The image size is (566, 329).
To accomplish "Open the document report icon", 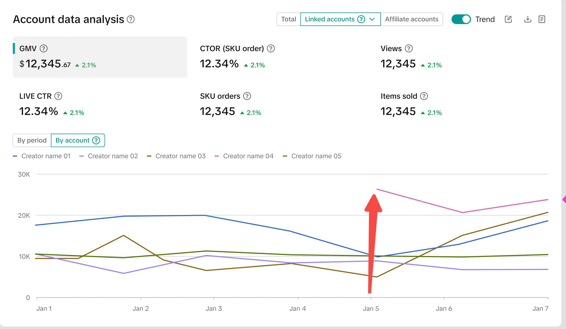I will click(x=542, y=19).
